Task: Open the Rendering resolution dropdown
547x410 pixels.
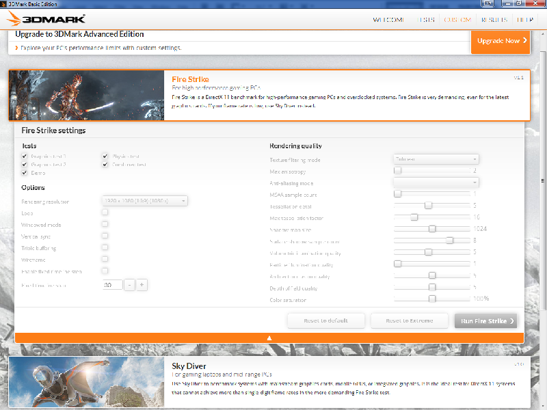Action: click(x=145, y=201)
